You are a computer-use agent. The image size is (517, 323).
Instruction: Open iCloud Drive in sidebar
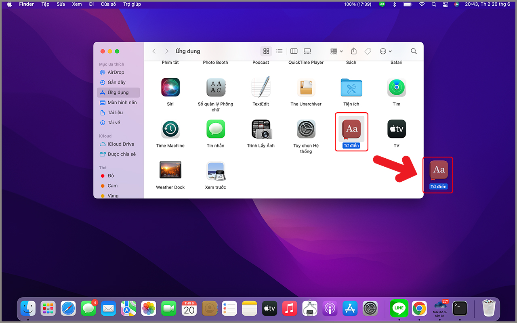coord(118,144)
